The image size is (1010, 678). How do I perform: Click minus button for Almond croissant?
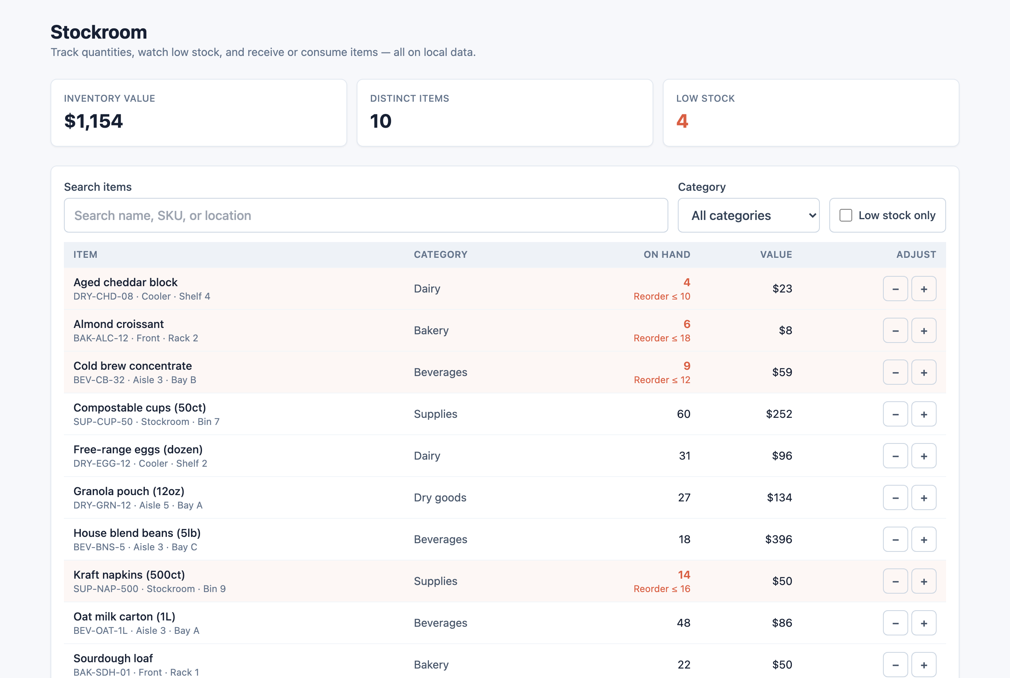click(x=895, y=331)
